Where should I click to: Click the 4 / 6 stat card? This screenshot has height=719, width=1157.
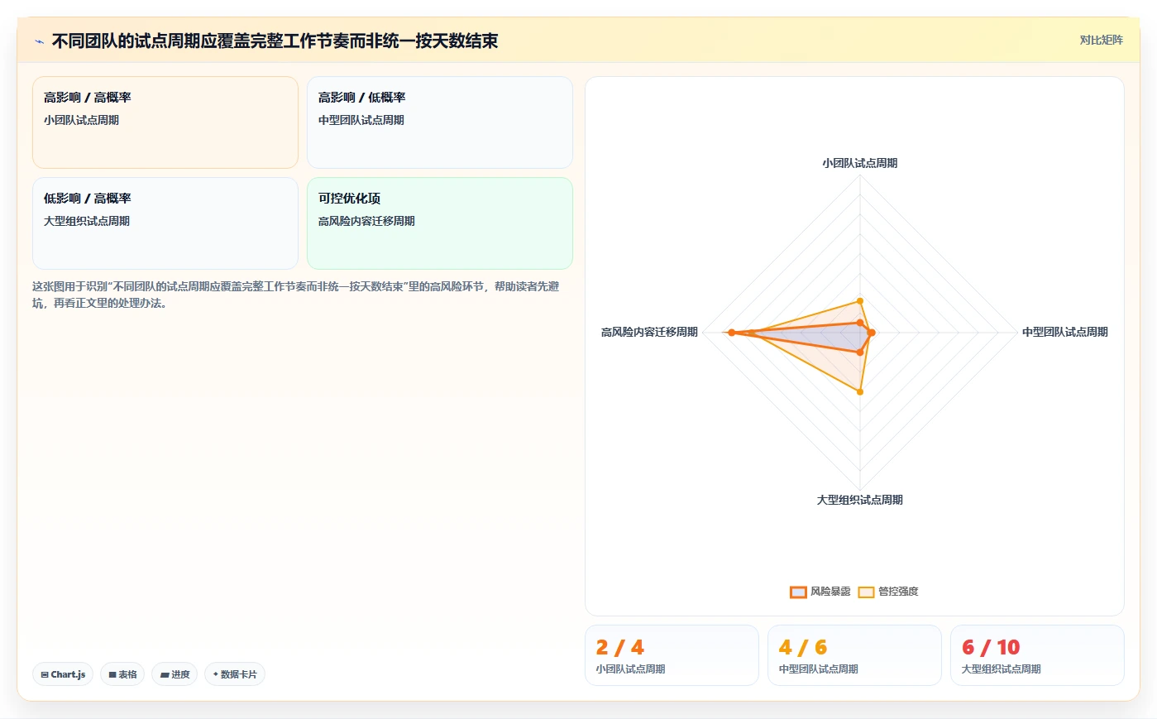click(x=855, y=655)
